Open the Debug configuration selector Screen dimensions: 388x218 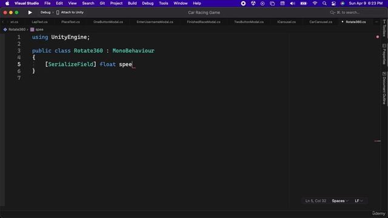pos(45,12)
